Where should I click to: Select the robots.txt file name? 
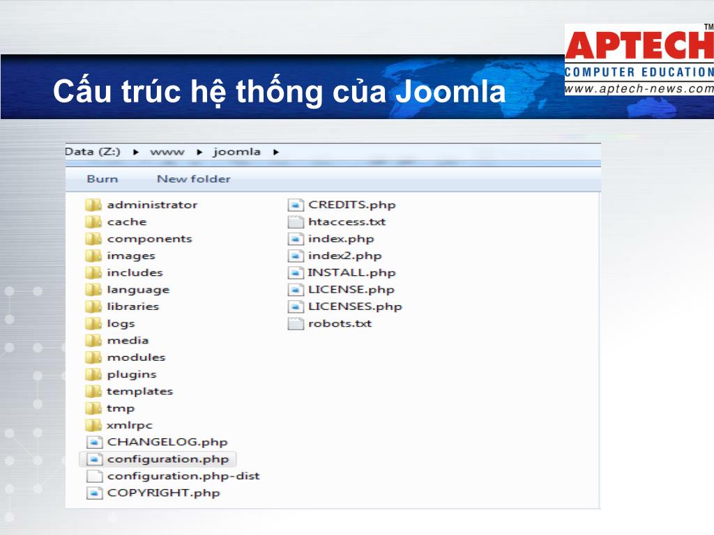(x=340, y=323)
